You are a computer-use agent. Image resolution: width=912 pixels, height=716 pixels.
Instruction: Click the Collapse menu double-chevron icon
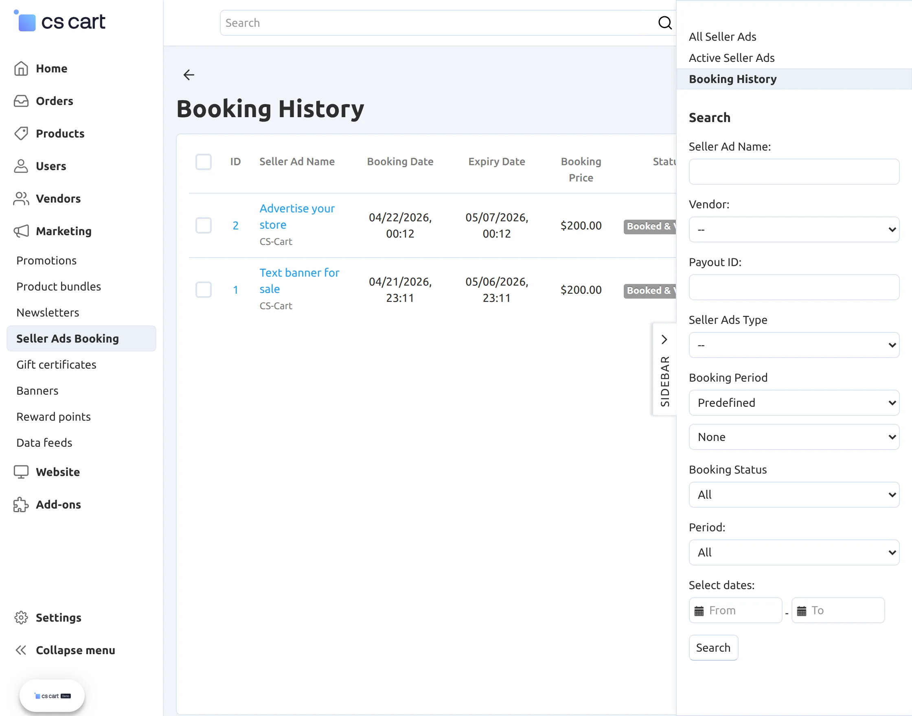[x=21, y=650]
